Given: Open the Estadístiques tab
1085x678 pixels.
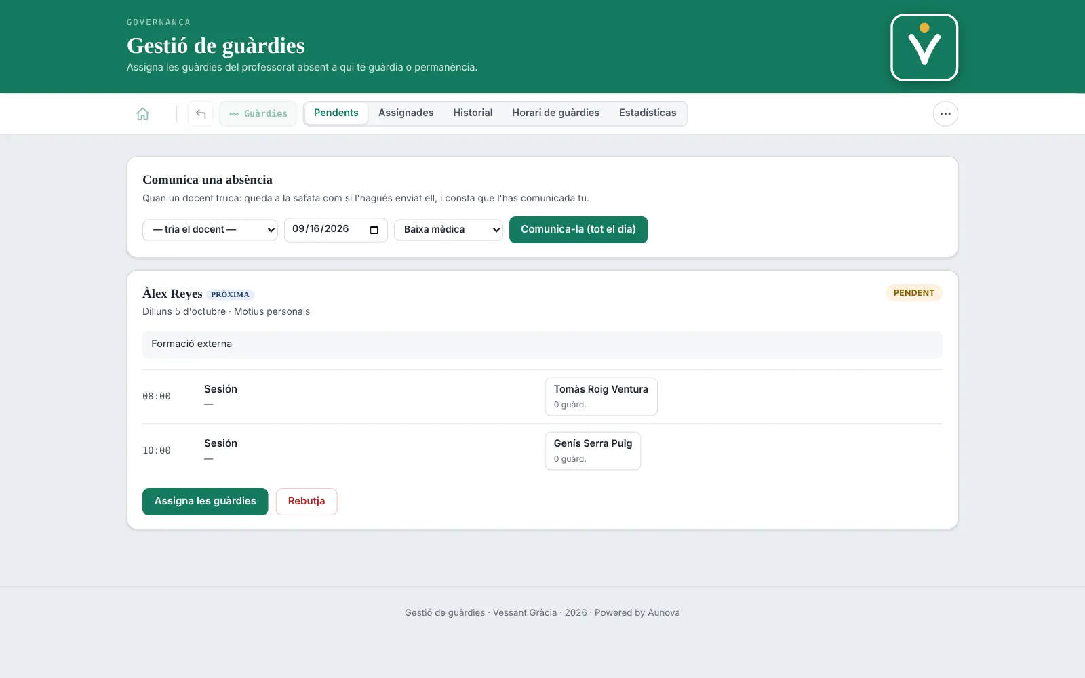Looking at the screenshot, I should (x=648, y=113).
